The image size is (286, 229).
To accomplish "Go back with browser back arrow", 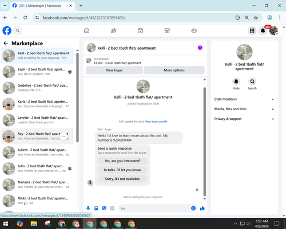I will pyautogui.click(x=5, y=18).
